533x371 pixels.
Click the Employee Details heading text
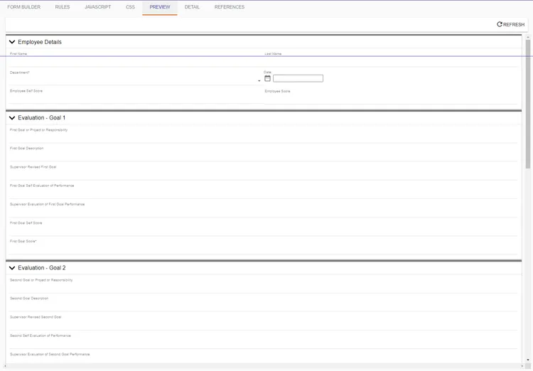pos(40,42)
